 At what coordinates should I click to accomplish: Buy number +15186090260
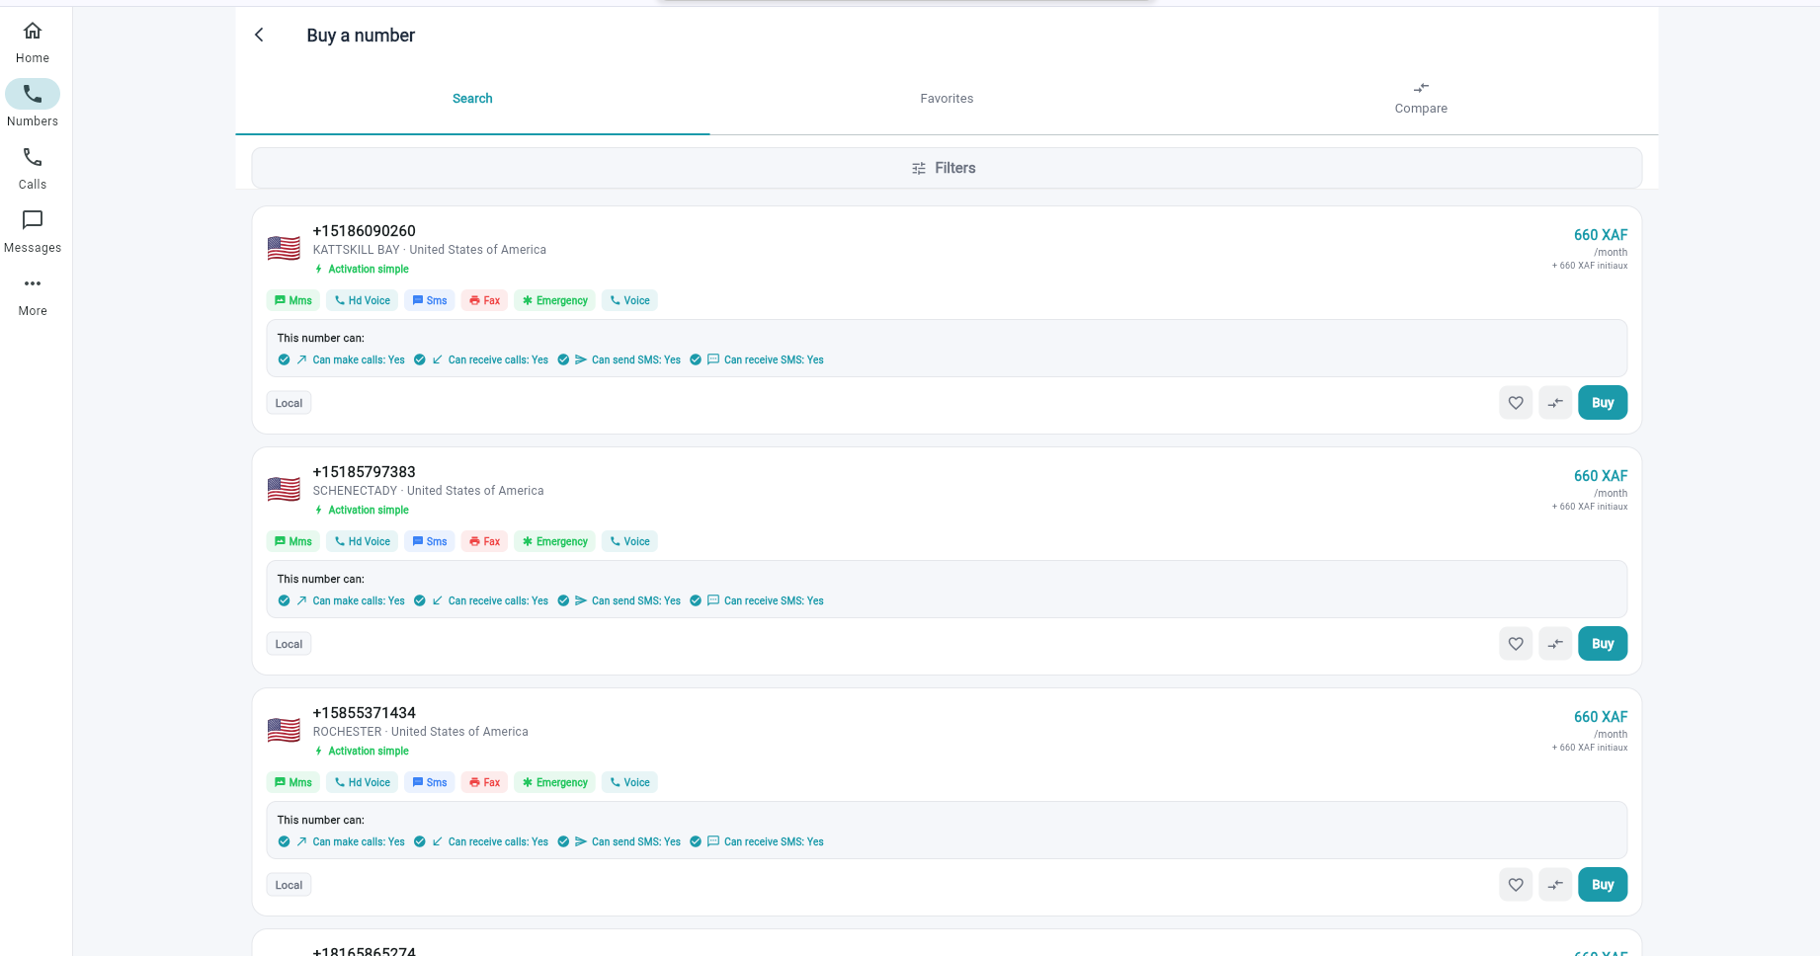[1603, 403]
